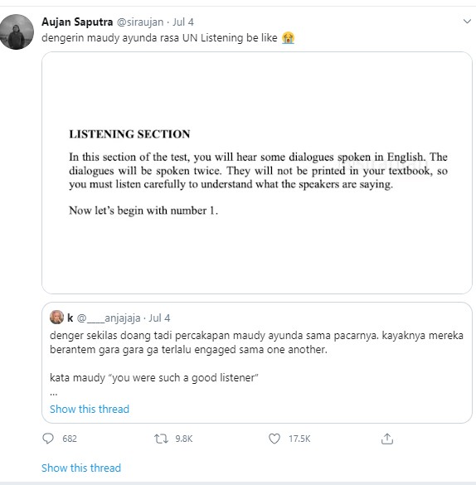This screenshot has width=476, height=485.
Task: Open the share upload icon
Action: (x=387, y=439)
